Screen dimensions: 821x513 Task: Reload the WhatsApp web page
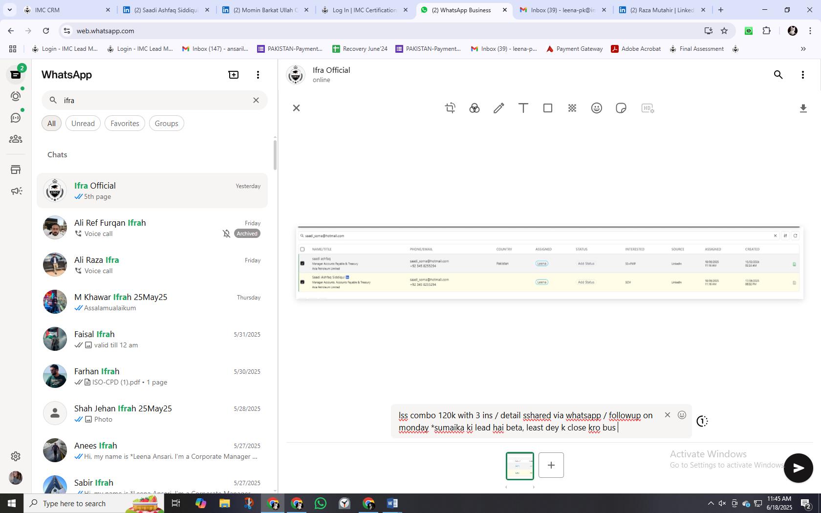tap(45, 31)
